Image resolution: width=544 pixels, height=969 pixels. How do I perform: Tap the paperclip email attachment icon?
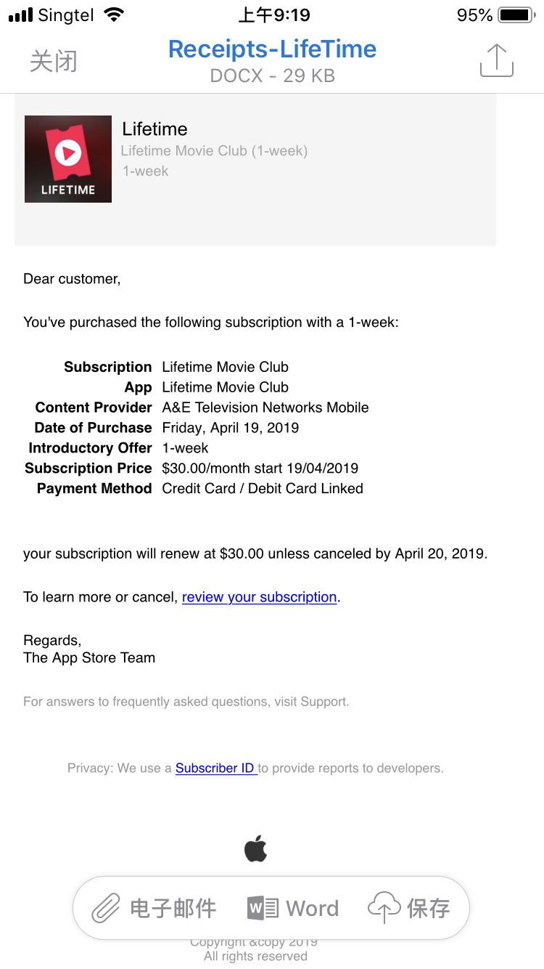[x=106, y=908]
